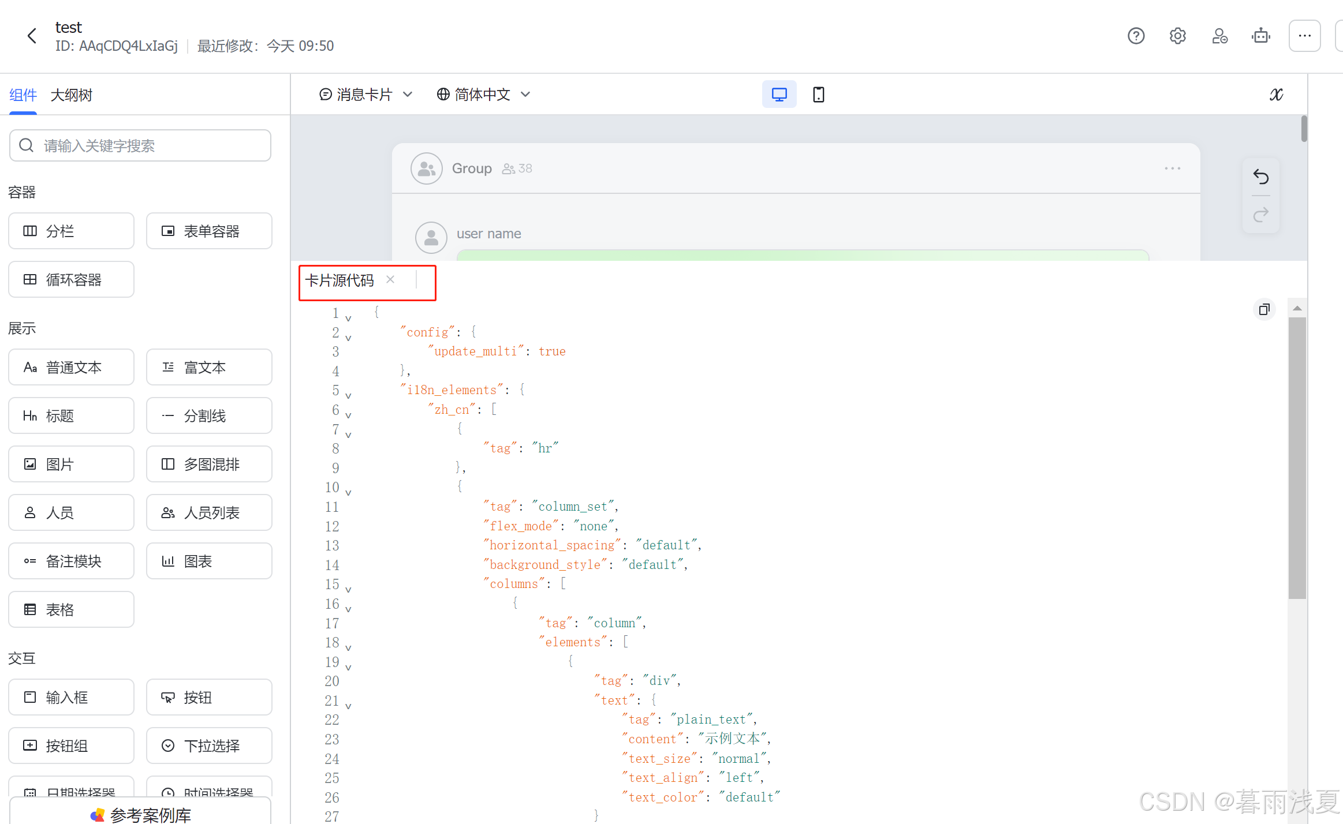Open the variables x icon

pyautogui.click(x=1276, y=94)
